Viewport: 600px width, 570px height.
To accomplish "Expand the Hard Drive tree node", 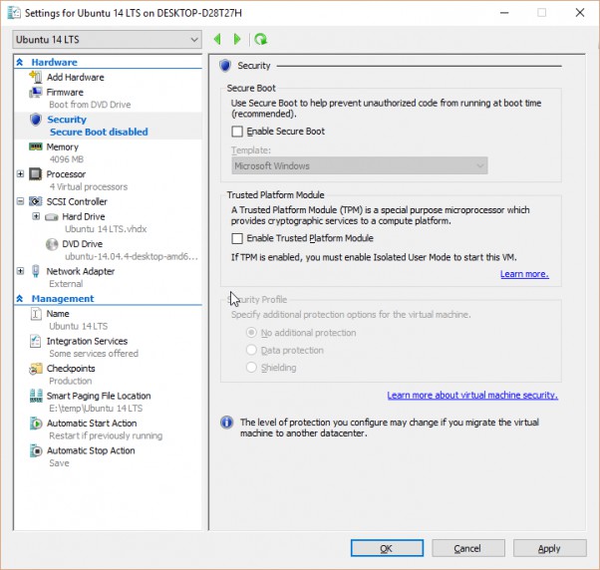I will tap(36, 216).
